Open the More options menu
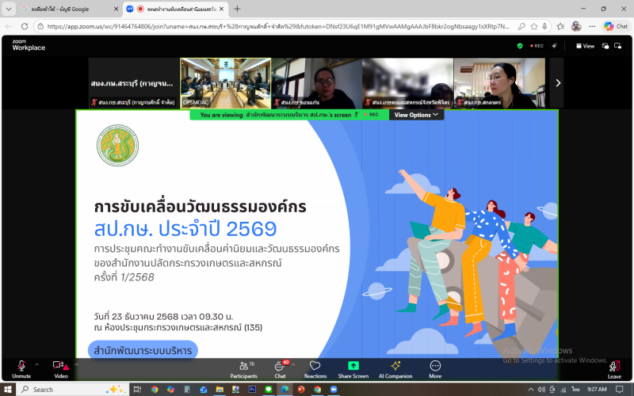The width and height of the screenshot is (634, 396). click(435, 368)
